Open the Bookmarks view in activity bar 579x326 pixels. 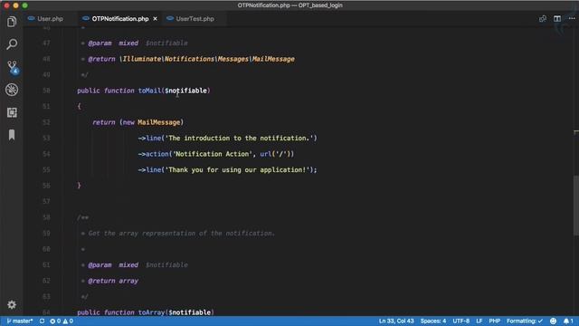click(12, 135)
